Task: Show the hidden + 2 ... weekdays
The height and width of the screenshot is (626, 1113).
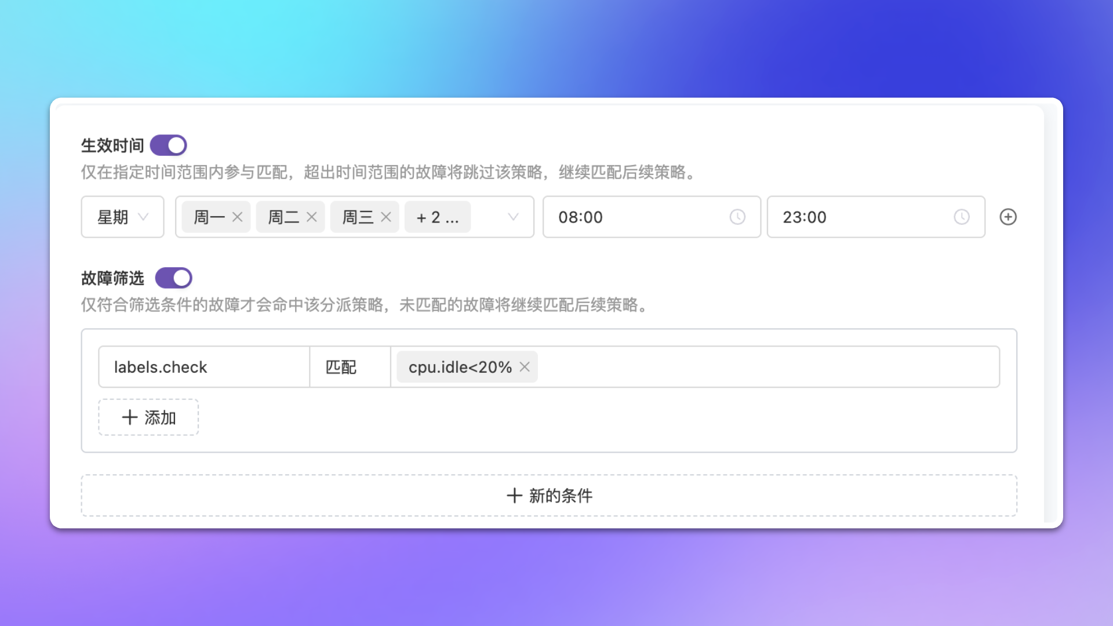Action: [x=438, y=217]
